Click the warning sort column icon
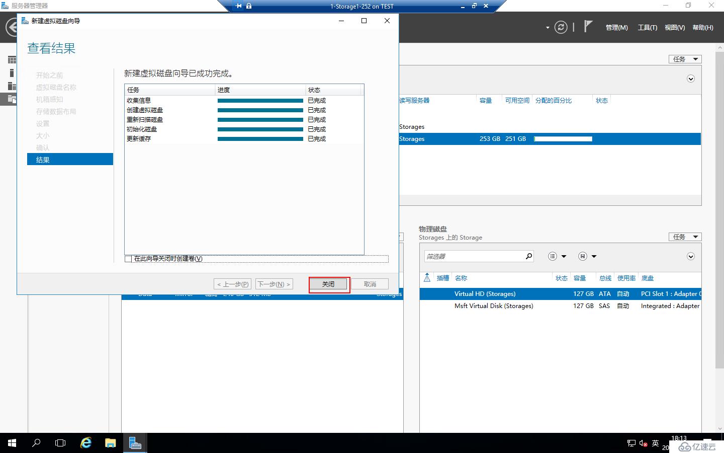 pos(427,278)
